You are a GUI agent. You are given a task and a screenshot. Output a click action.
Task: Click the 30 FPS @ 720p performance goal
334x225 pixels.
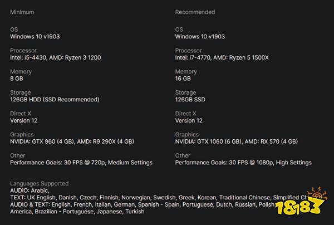[x=81, y=163]
